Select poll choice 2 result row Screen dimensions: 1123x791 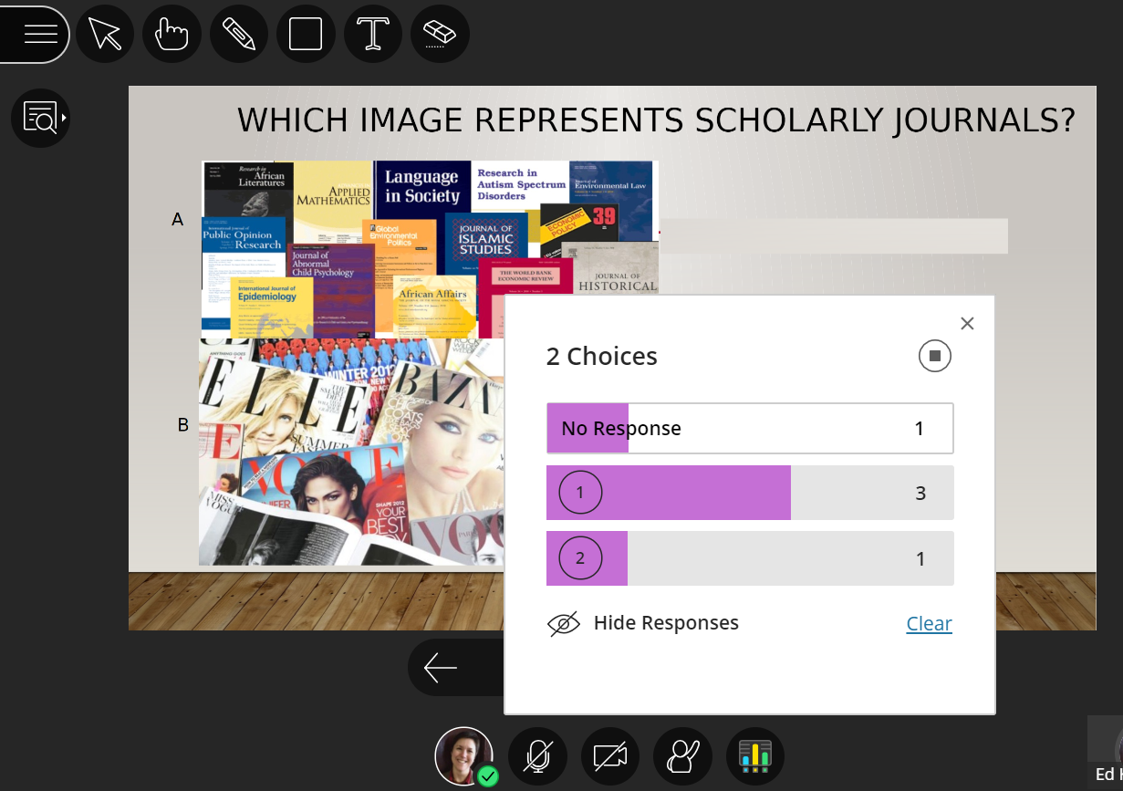749,558
